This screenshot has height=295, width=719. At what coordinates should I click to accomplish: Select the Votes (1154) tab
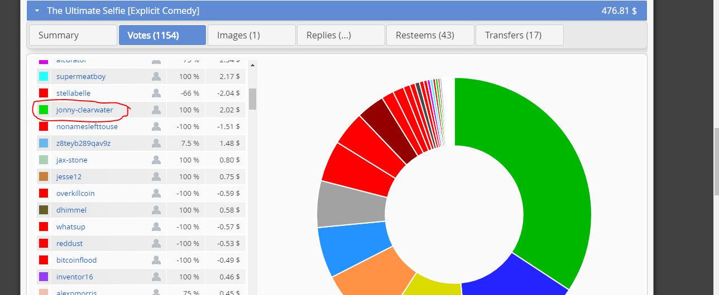tap(162, 35)
